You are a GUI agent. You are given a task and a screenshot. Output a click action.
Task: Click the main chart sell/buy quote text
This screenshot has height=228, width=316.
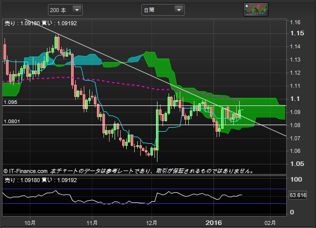(41, 23)
